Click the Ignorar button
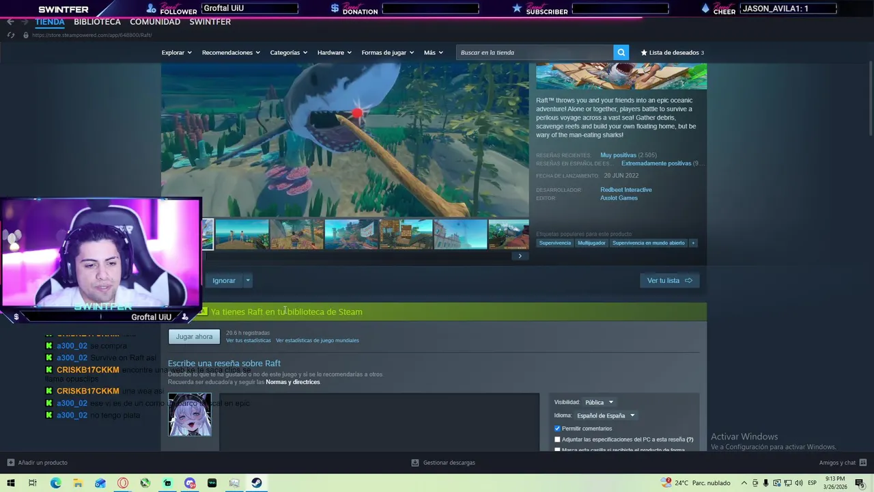 pos(223,280)
